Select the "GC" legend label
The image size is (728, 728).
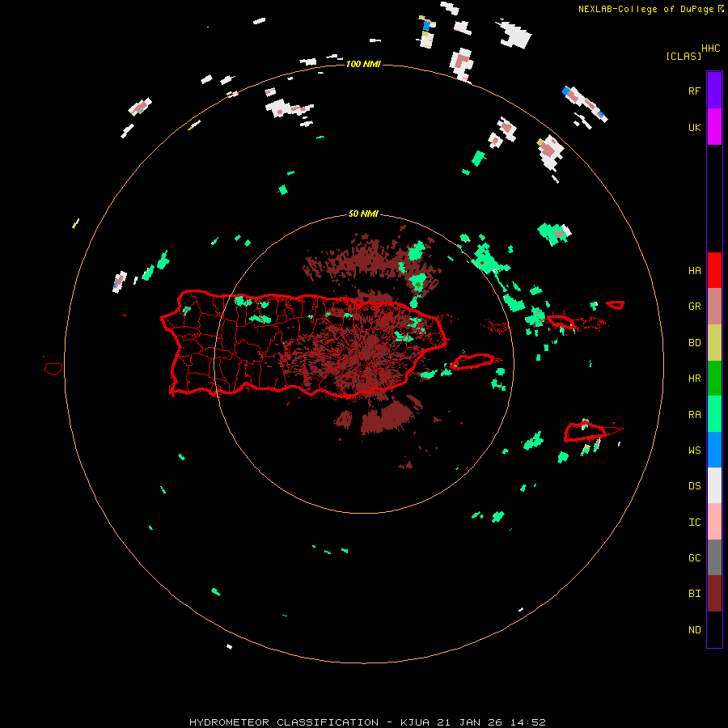tap(694, 558)
